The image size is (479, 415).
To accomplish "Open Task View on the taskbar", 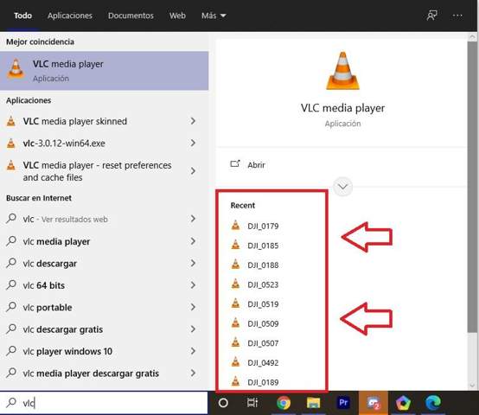I will coord(252,403).
